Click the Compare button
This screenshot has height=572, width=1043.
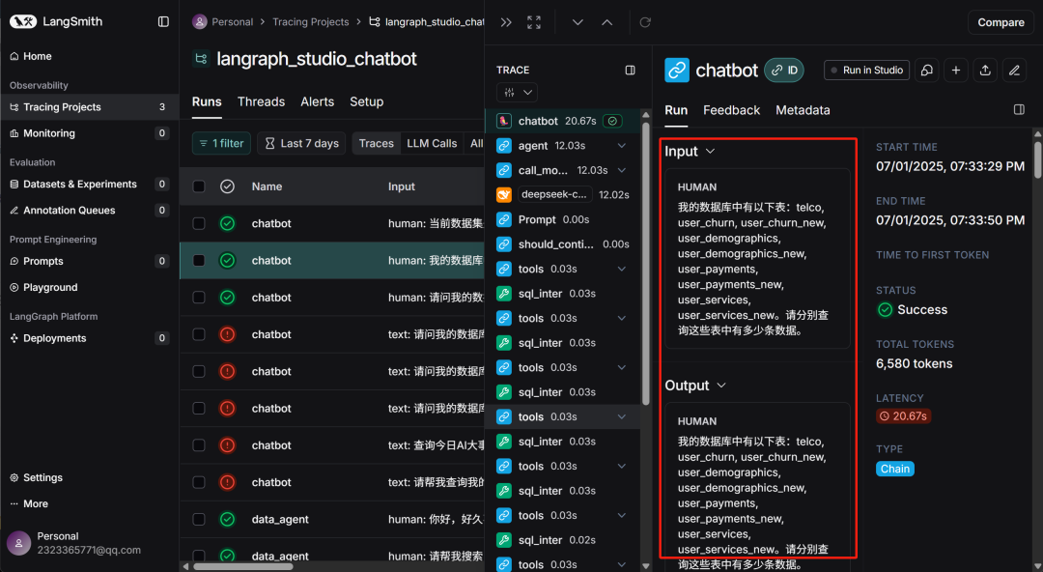click(x=1001, y=22)
